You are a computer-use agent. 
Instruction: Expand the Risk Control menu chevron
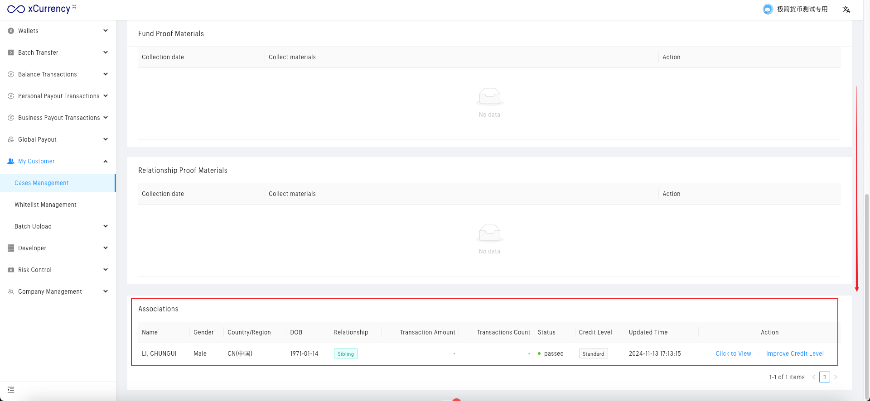(106, 270)
